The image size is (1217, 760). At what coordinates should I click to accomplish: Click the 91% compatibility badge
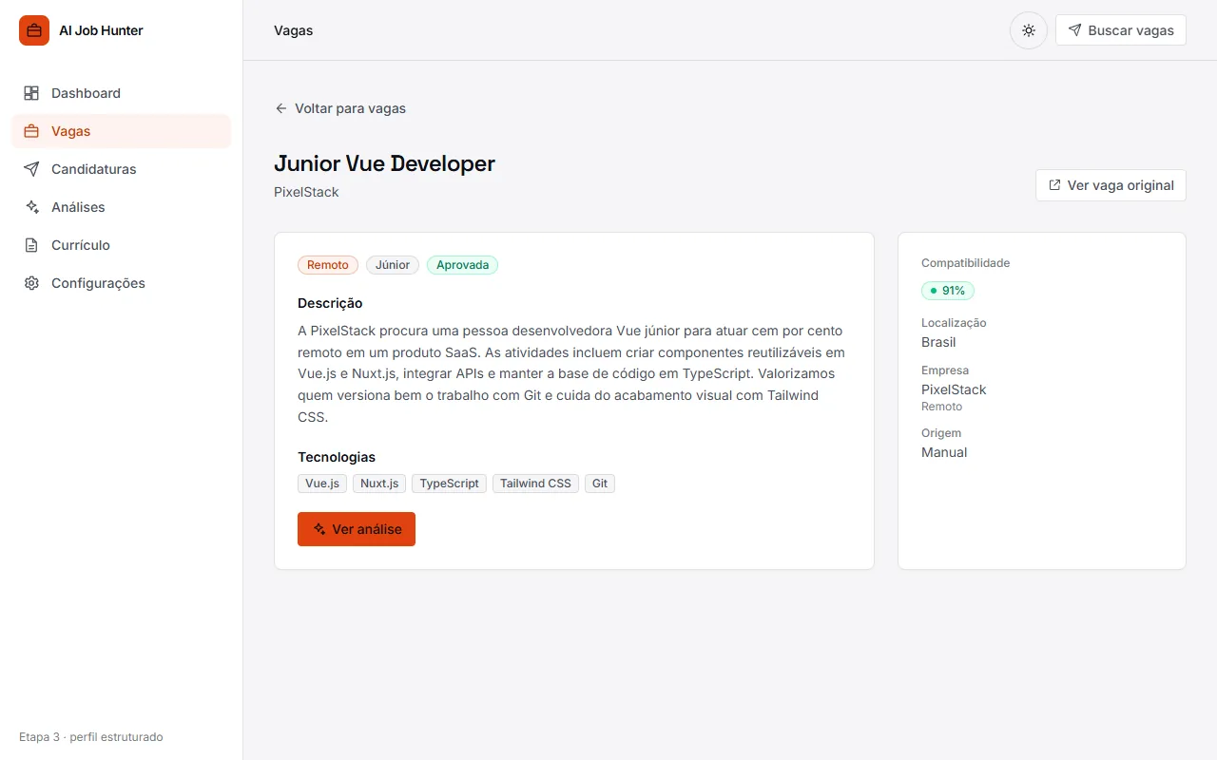[x=948, y=291]
